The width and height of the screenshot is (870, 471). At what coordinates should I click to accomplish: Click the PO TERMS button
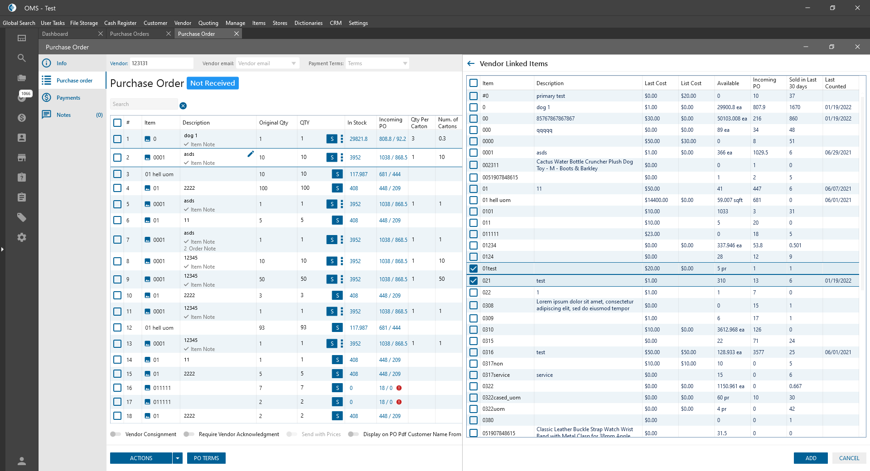pos(206,458)
